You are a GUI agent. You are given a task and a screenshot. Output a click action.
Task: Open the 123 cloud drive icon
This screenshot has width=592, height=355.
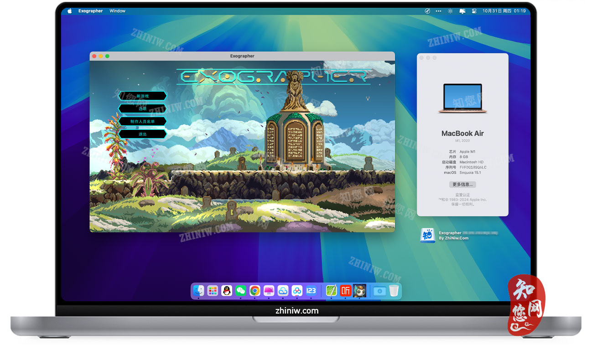point(312,291)
